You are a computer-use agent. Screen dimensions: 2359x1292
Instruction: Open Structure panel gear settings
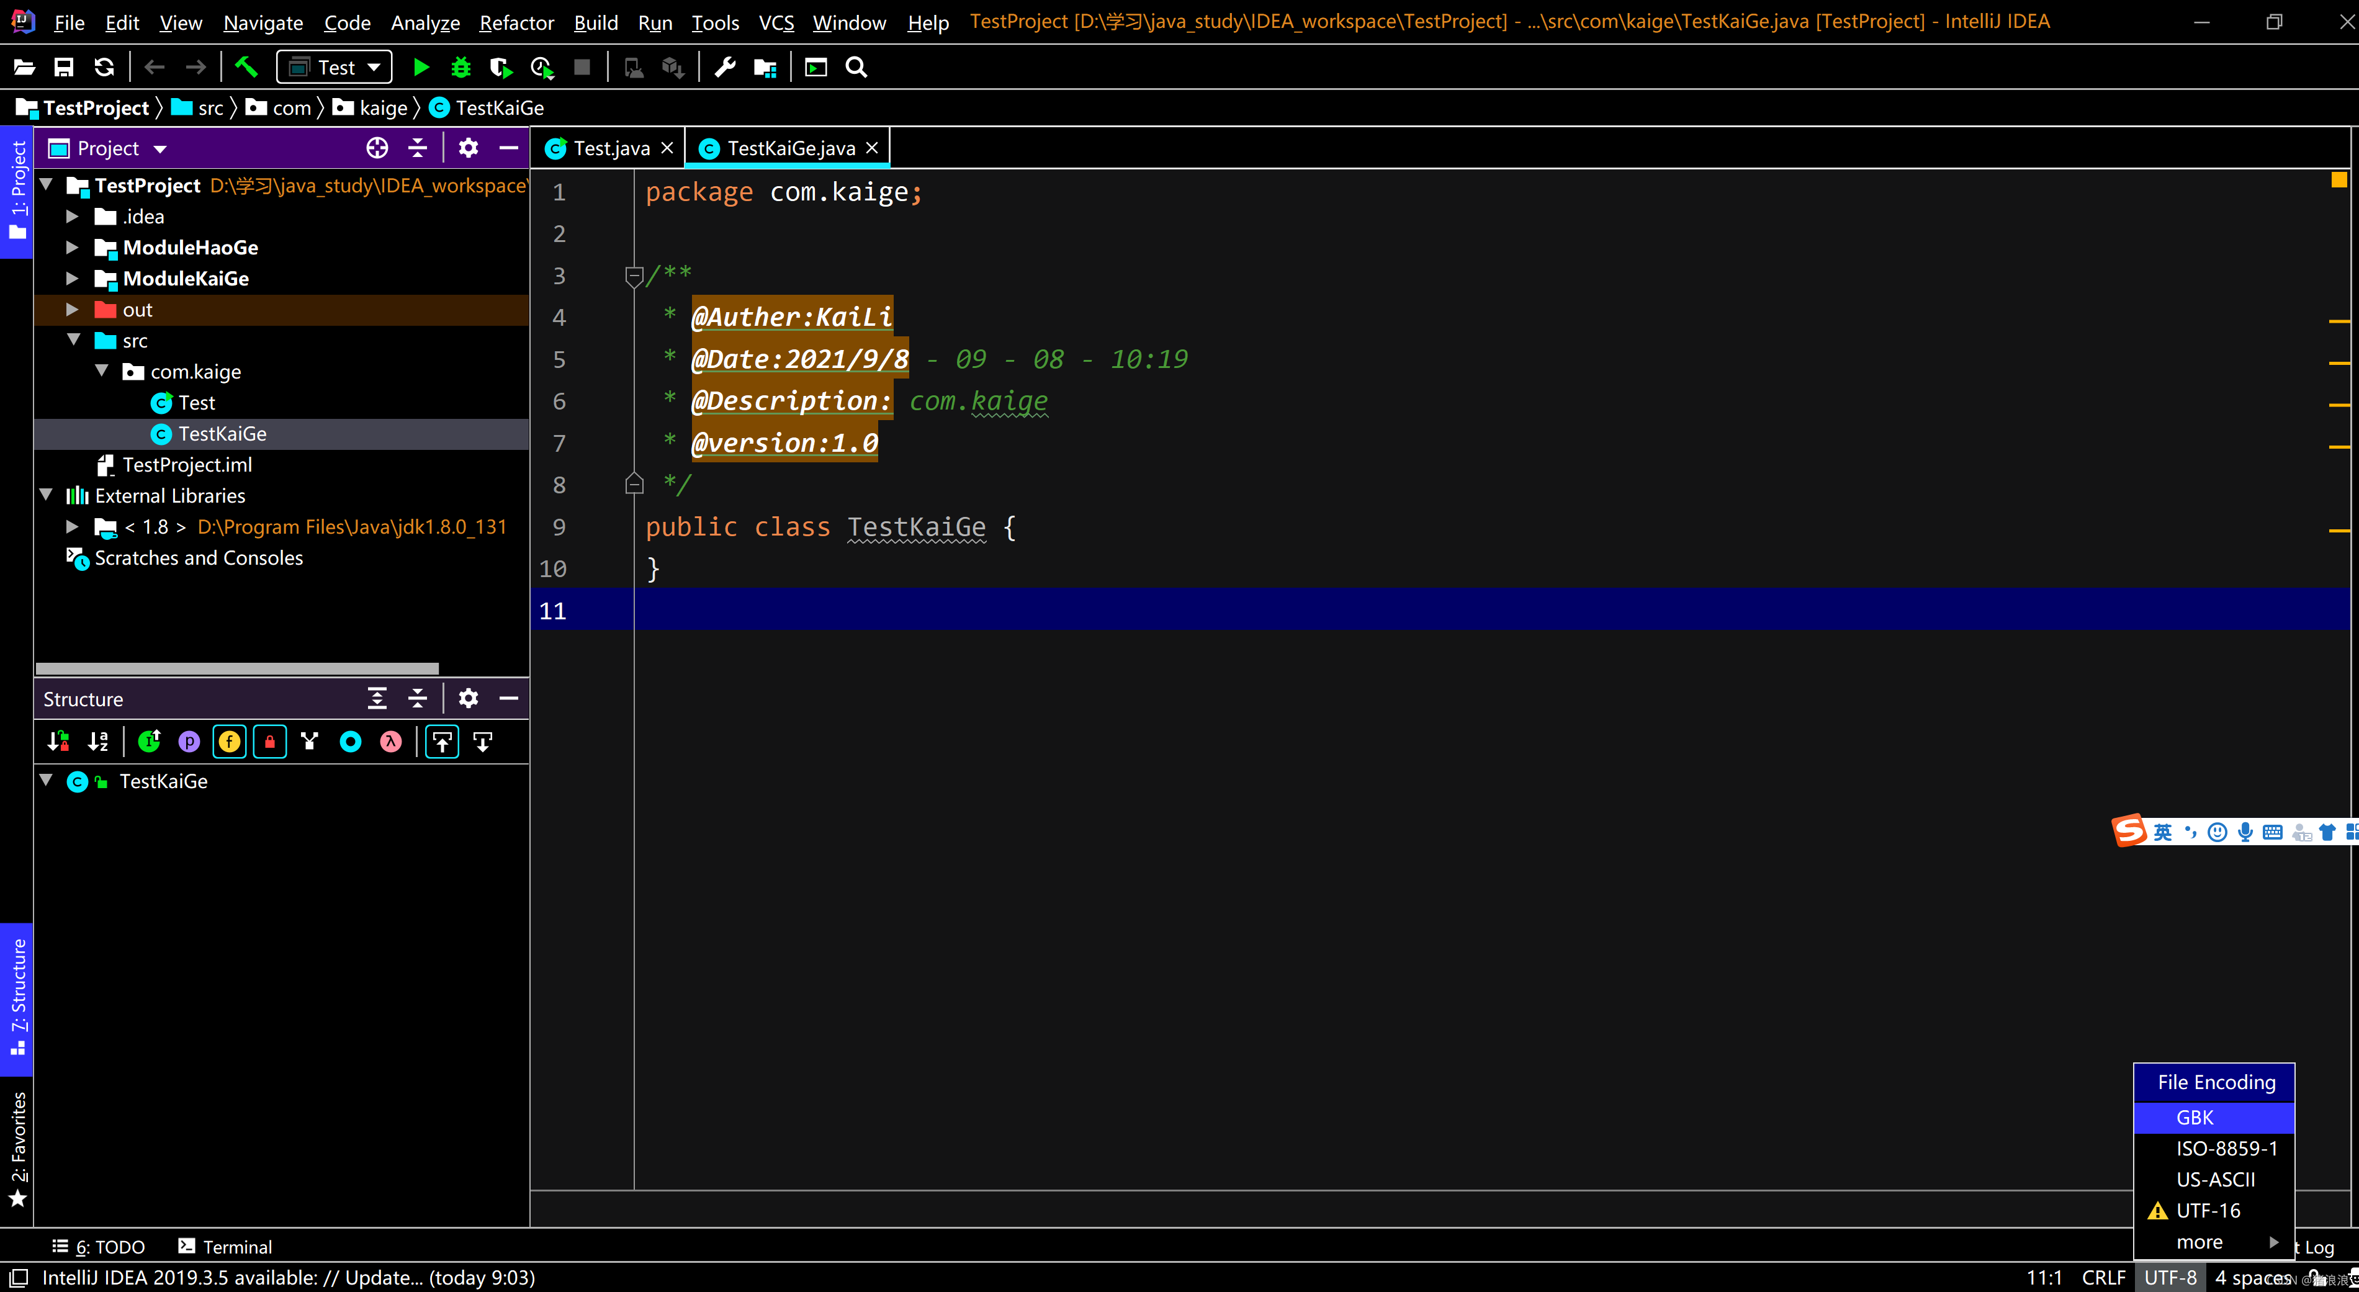[468, 699]
